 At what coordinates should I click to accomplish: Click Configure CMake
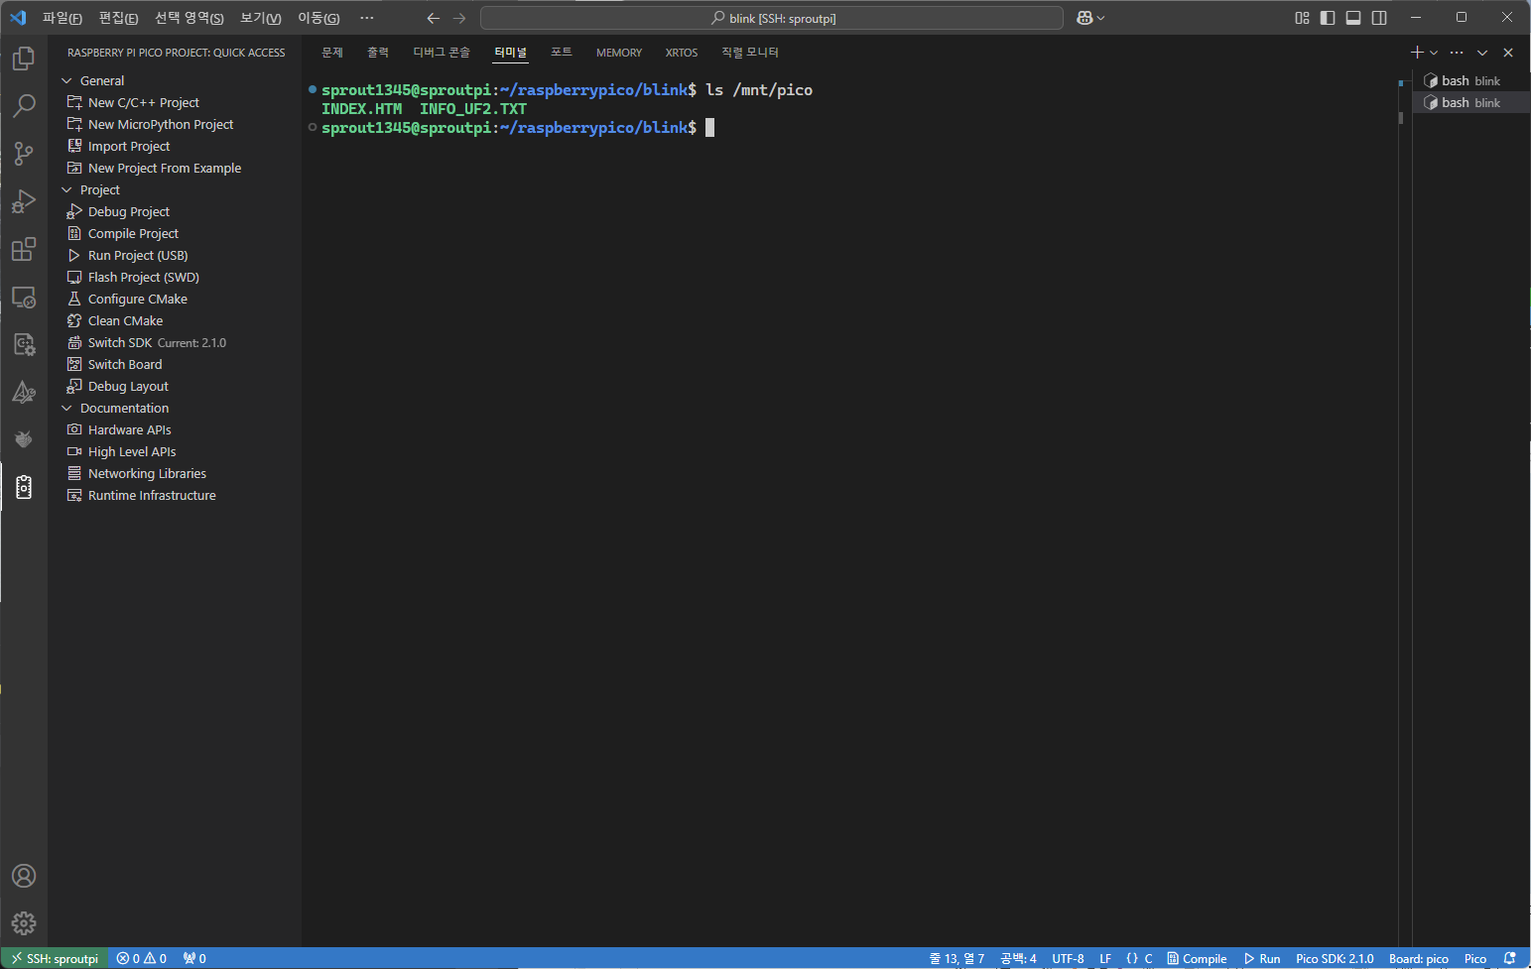point(138,299)
